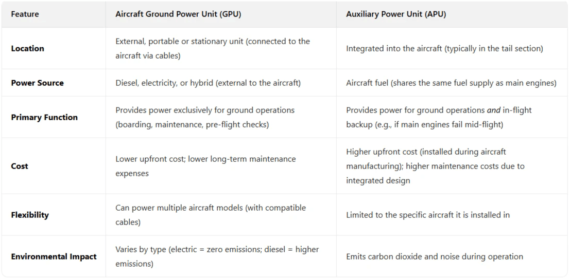Select the "Aircraft Ground Power Unit (GPU)" header
570x279 pixels.
click(x=178, y=14)
